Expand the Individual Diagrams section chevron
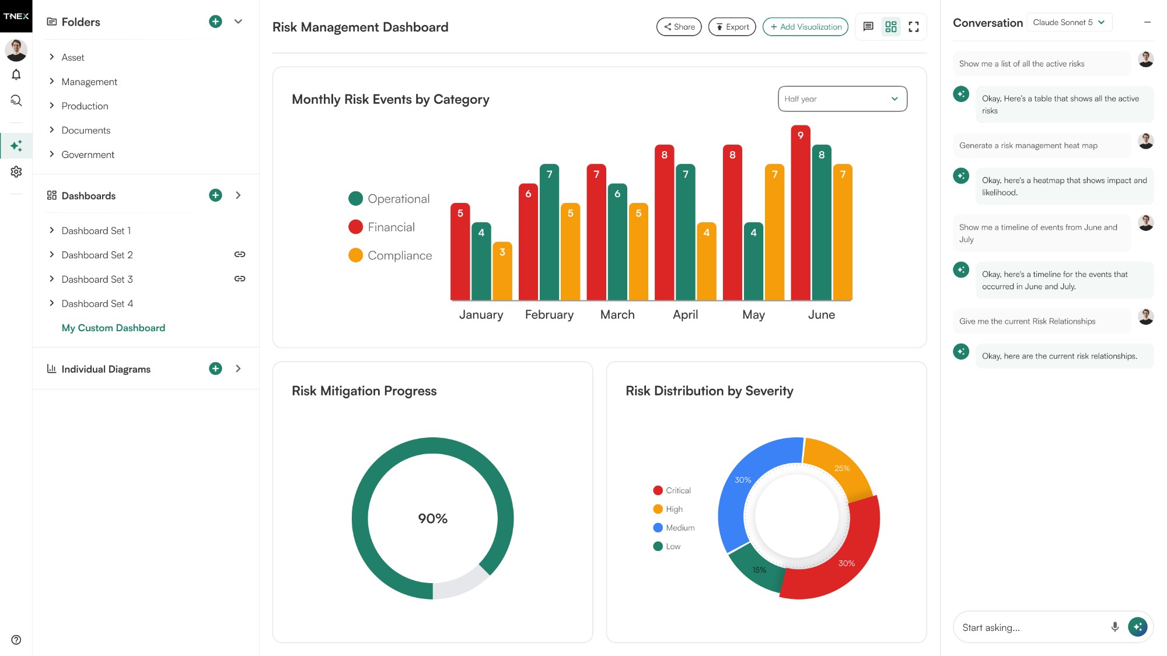The height and width of the screenshot is (656, 1167). [x=238, y=369]
